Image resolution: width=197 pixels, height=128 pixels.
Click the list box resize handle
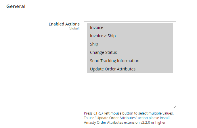[x=174, y=106]
